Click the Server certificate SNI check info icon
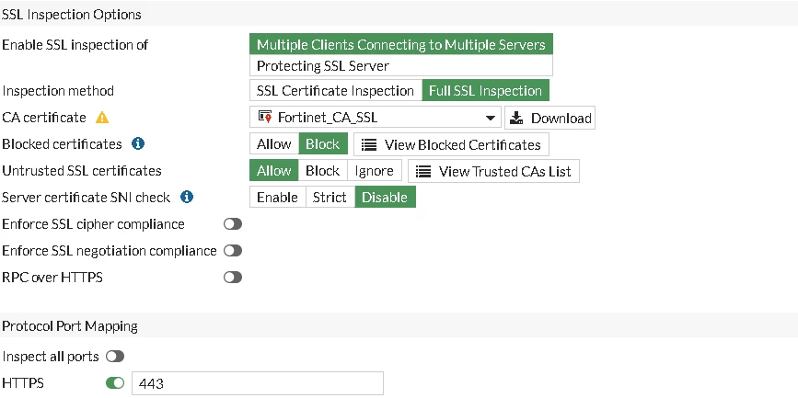 [x=186, y=197]
